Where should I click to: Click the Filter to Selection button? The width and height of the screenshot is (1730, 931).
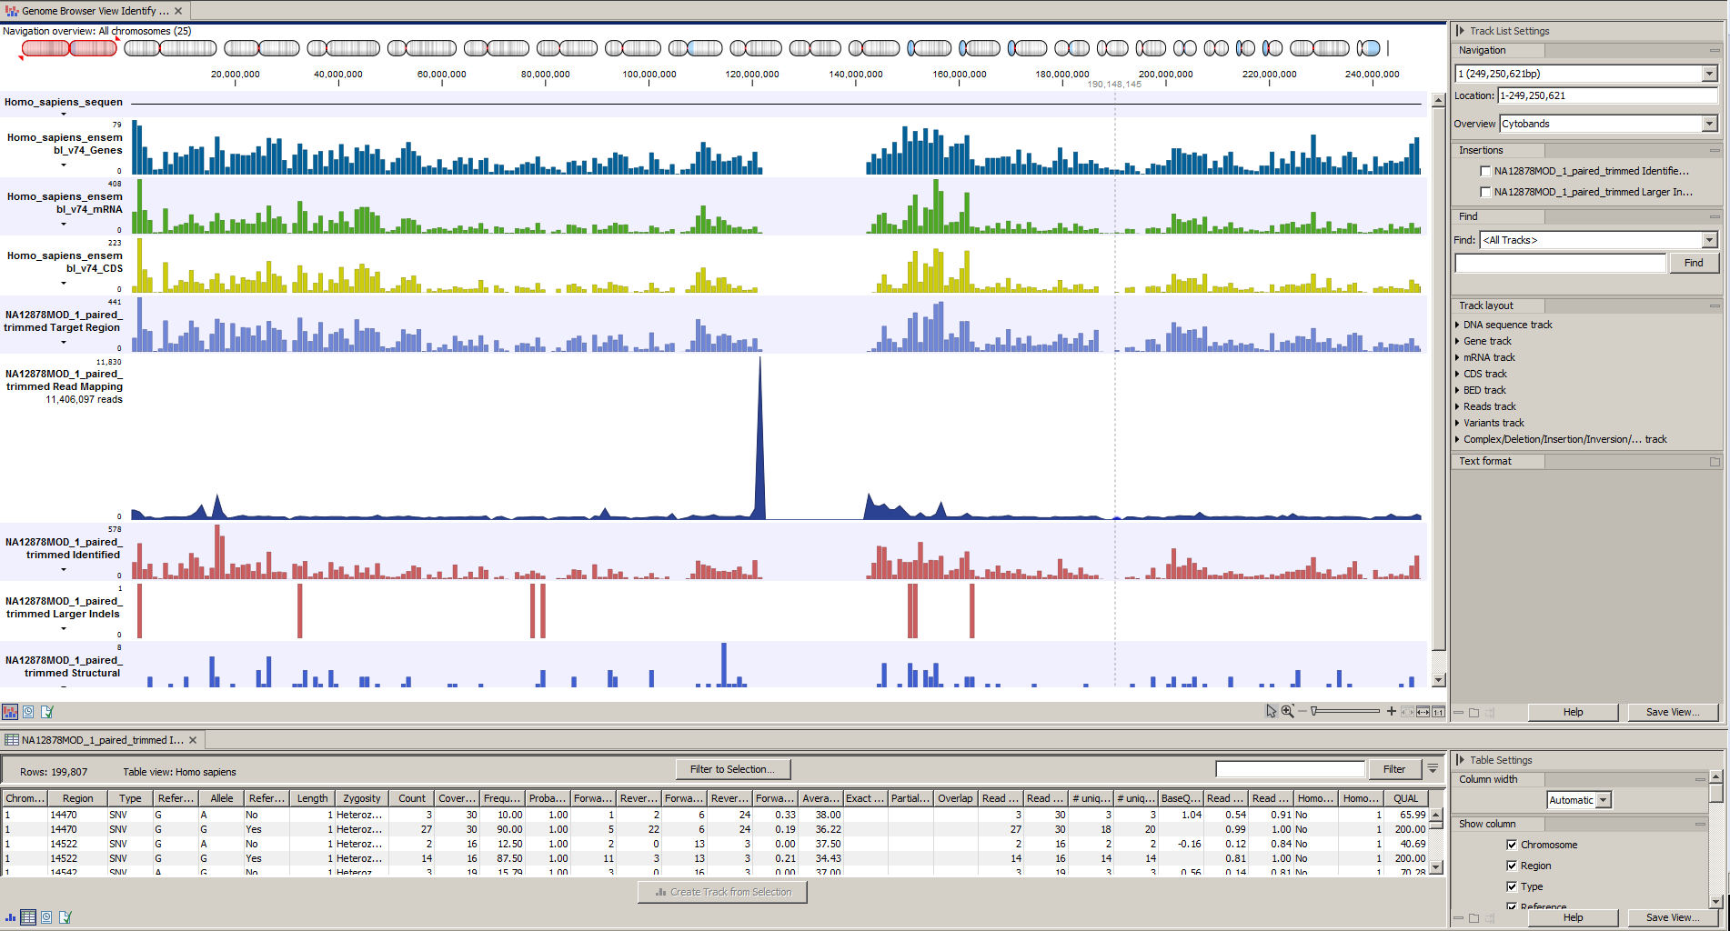click(732, 768)
